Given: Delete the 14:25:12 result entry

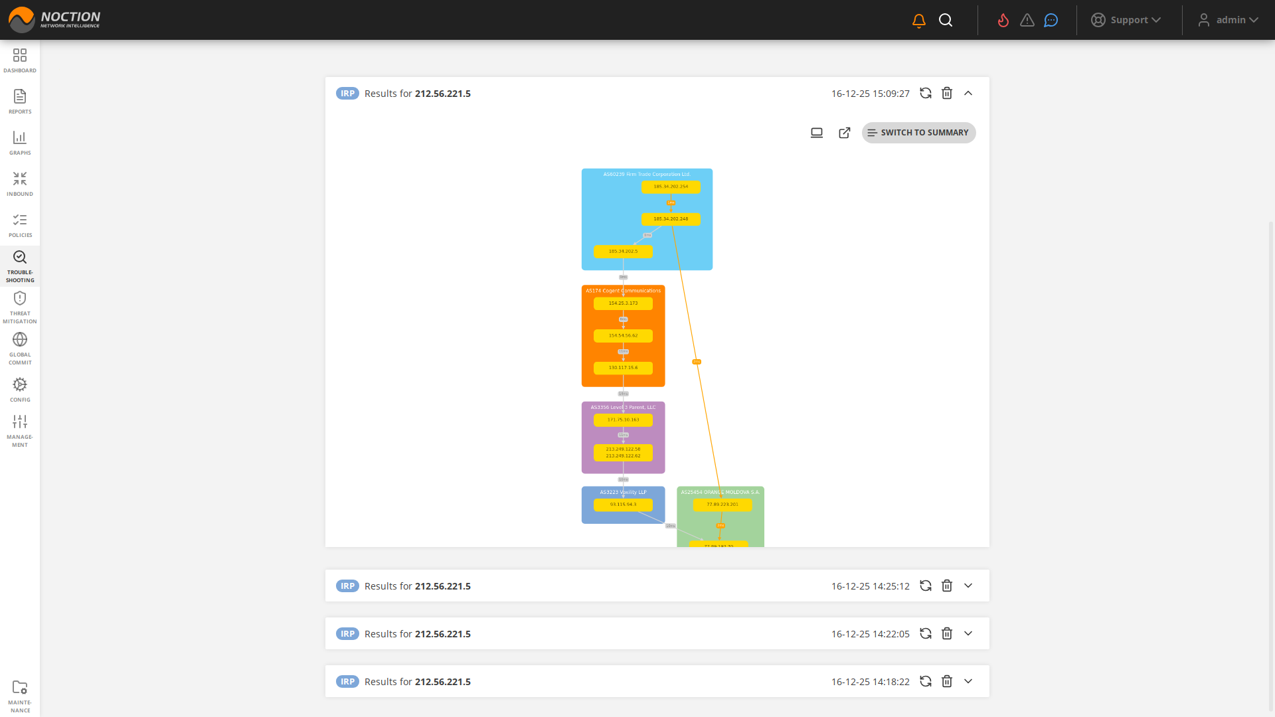Looking at the screenshot, I should (947, 586).
